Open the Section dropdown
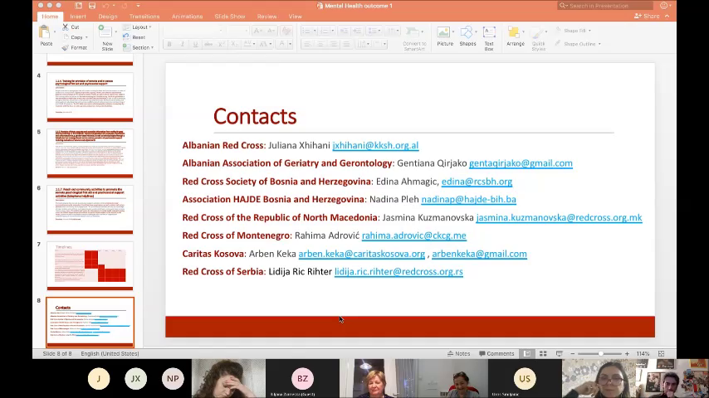 coord(139,47)
